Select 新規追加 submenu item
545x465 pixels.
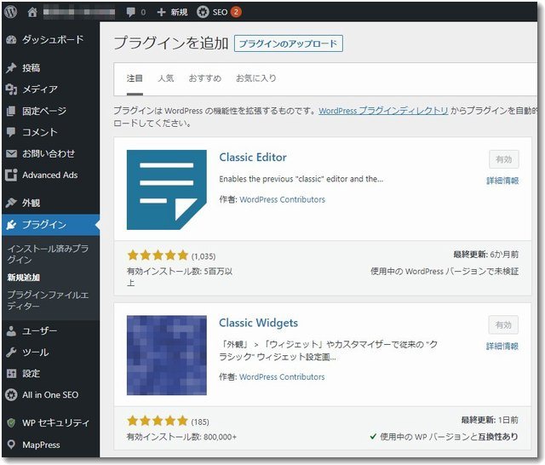pos(24,278)
